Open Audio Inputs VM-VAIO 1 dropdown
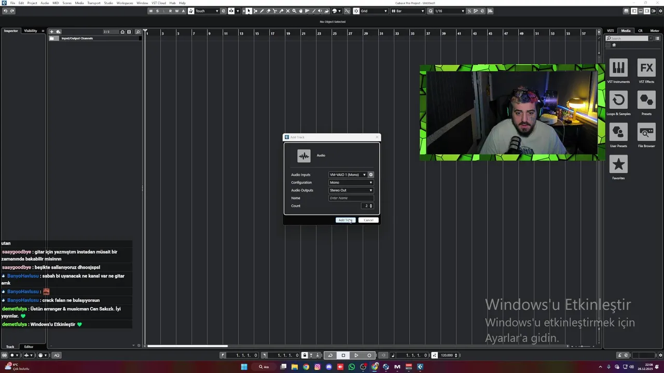This screenshot has height=373, width=664. [348, 175]
